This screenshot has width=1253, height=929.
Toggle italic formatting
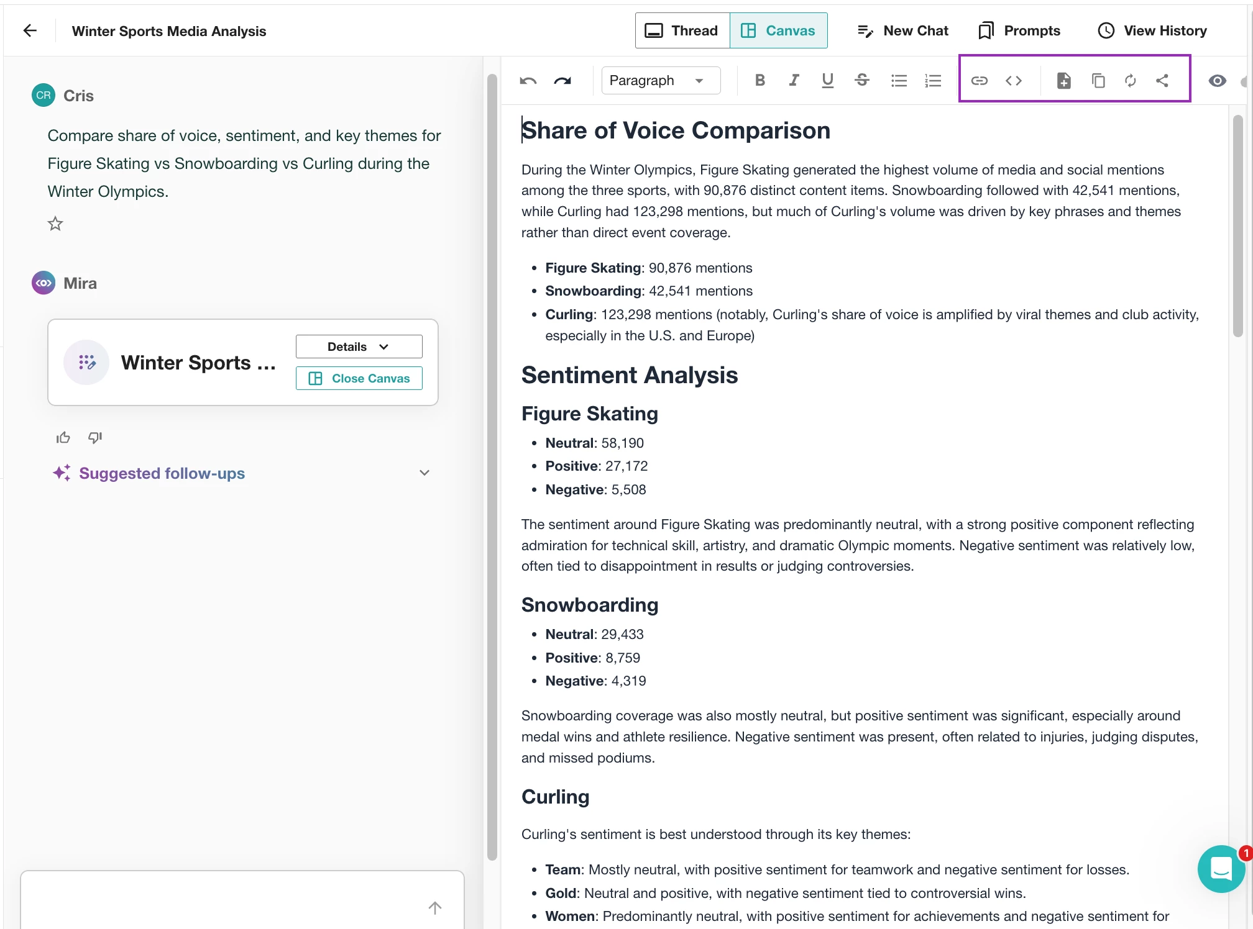[x=794, y=80]
